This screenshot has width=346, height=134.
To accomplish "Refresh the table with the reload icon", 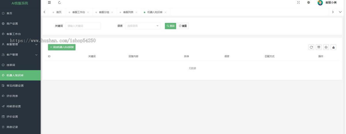I will (311, 47).
